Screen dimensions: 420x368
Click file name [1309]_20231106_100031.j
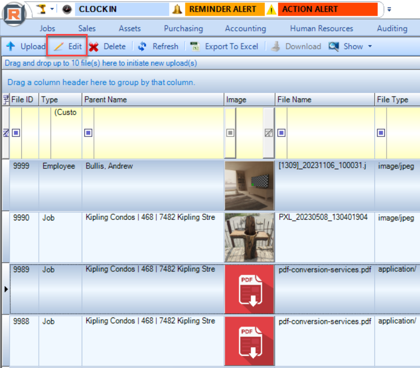322,166
